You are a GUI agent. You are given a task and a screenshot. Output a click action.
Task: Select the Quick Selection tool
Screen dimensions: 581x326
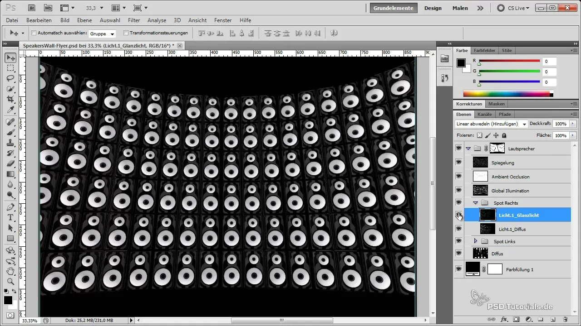(10, 89)
